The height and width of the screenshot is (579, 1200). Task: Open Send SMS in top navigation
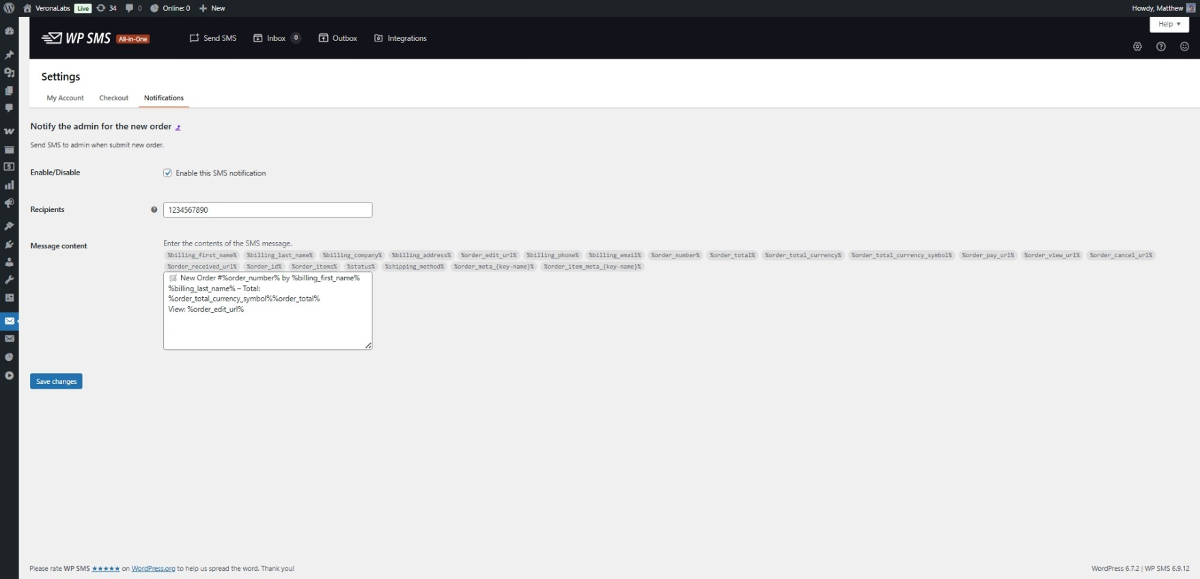pyautogui.click(x=213, y=38)
